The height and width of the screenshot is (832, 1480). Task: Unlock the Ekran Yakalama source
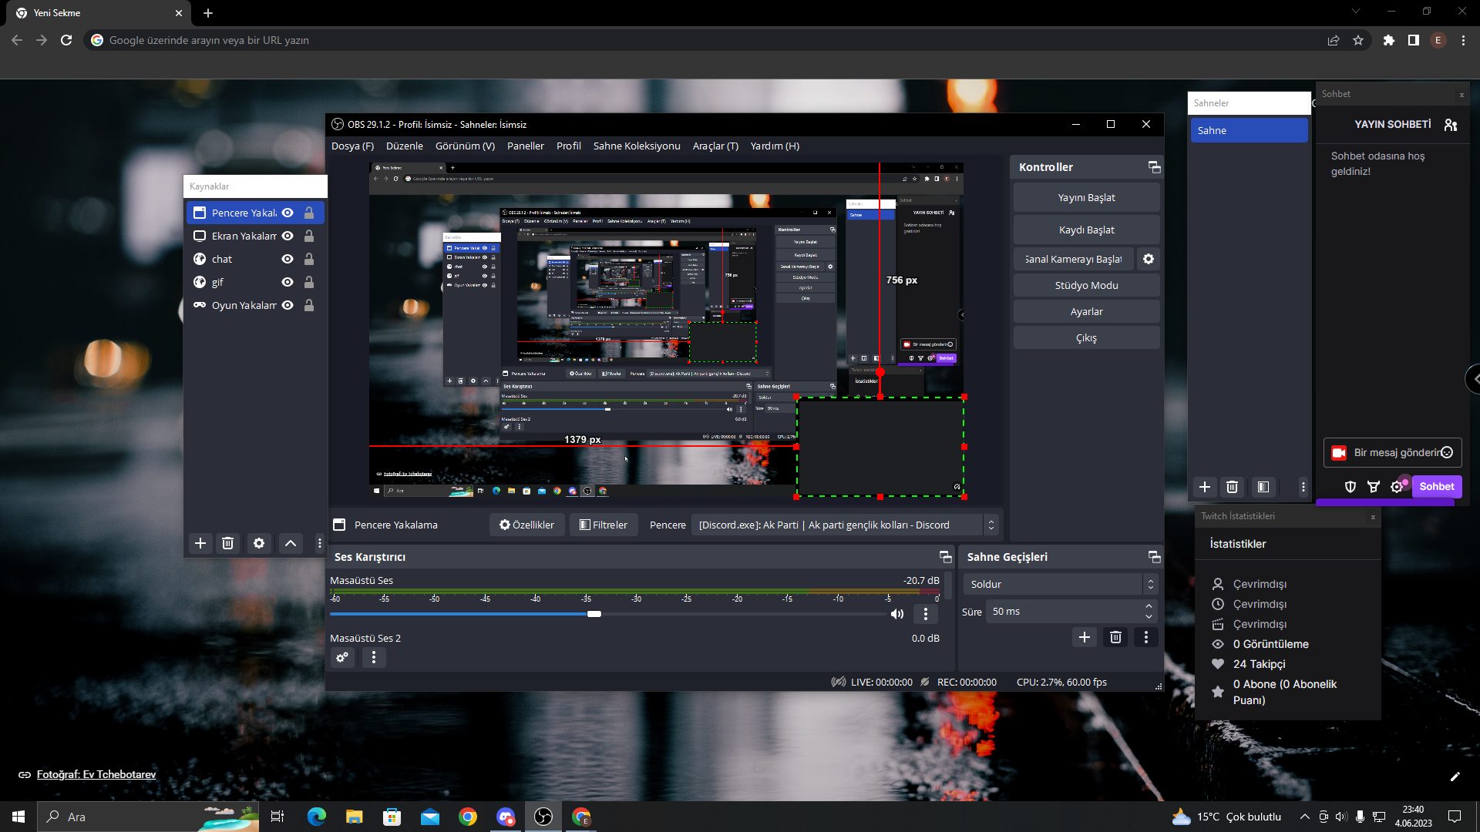point(309,236)
